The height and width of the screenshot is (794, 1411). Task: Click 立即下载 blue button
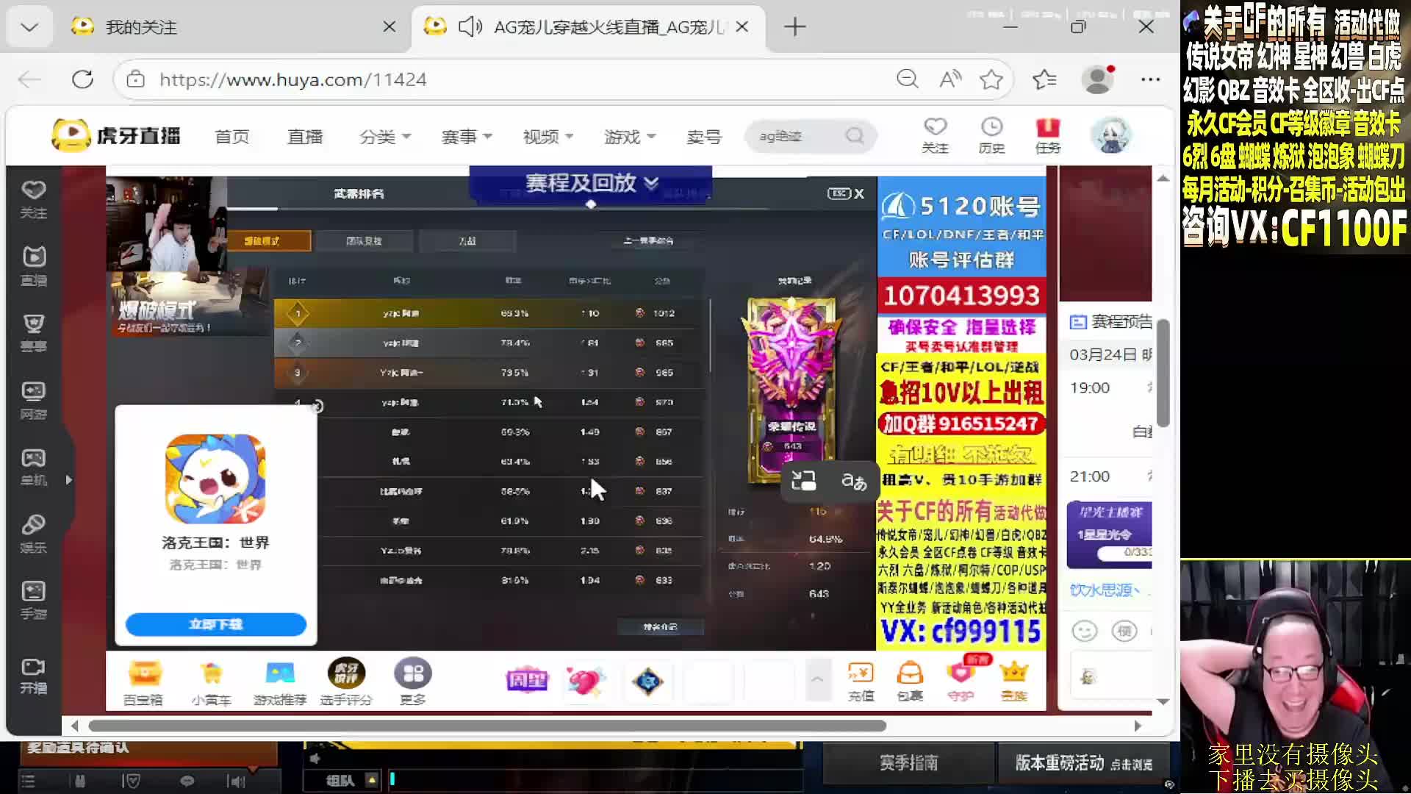215,624
